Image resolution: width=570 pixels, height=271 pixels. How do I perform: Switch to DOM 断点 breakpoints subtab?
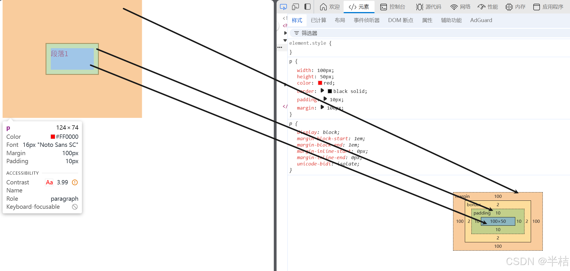pyautogui.click(x=401, y=20)
